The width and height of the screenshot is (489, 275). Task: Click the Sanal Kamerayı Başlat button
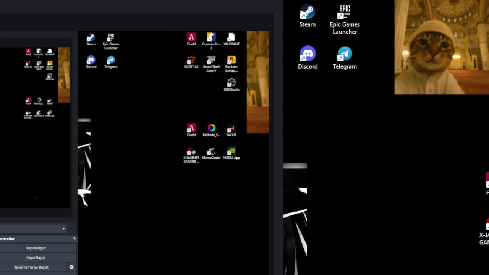31,267
